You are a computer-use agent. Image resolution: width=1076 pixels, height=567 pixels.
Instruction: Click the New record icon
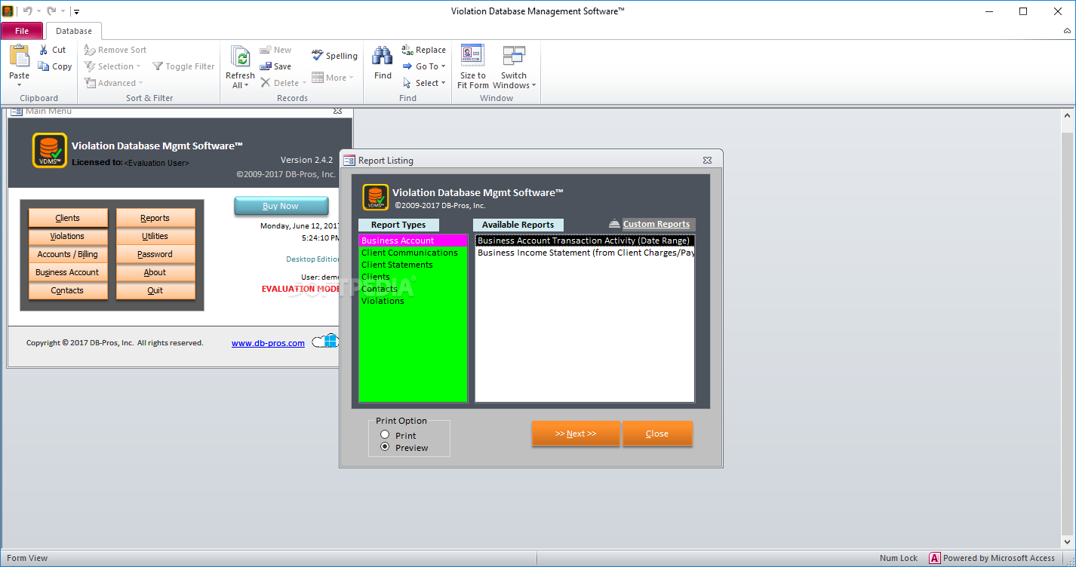tap(266, 50)
